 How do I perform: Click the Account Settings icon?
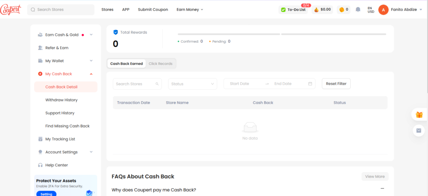pos(41,152)
